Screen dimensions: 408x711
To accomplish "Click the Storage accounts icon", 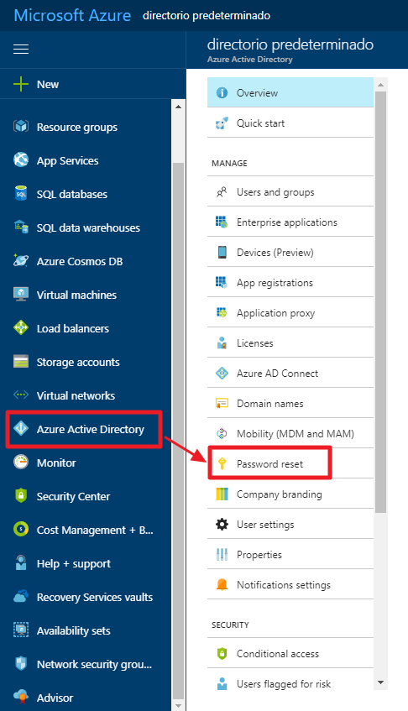I will pyautogui.click(x=21, y=362).
